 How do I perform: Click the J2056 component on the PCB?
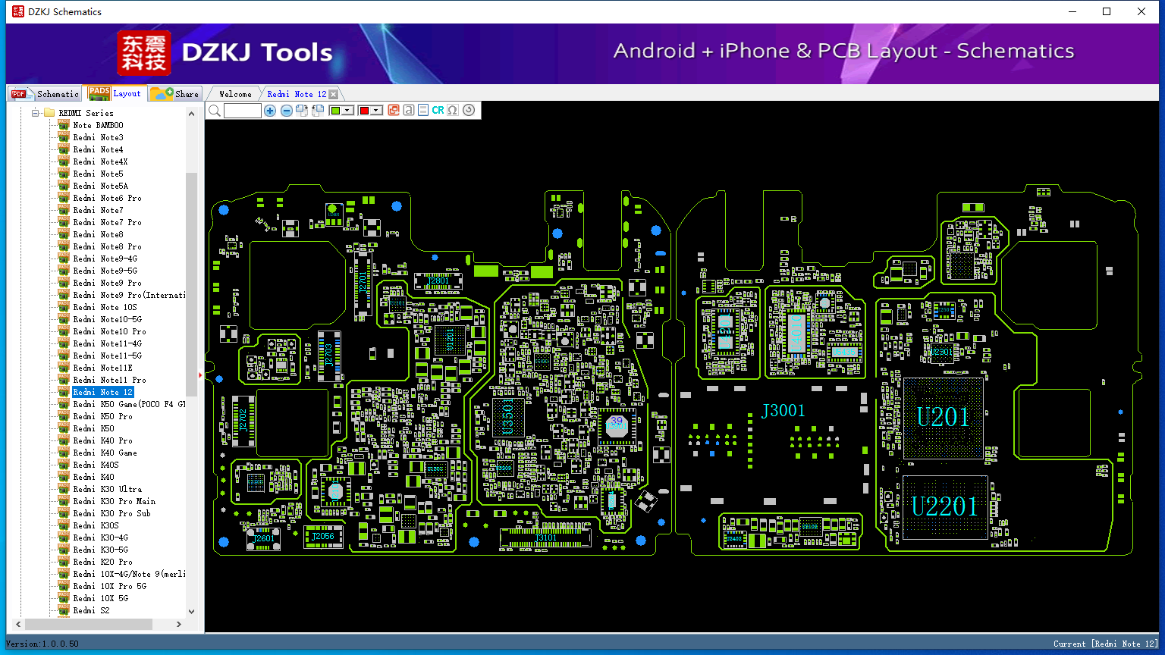click(x=323, y=537)
